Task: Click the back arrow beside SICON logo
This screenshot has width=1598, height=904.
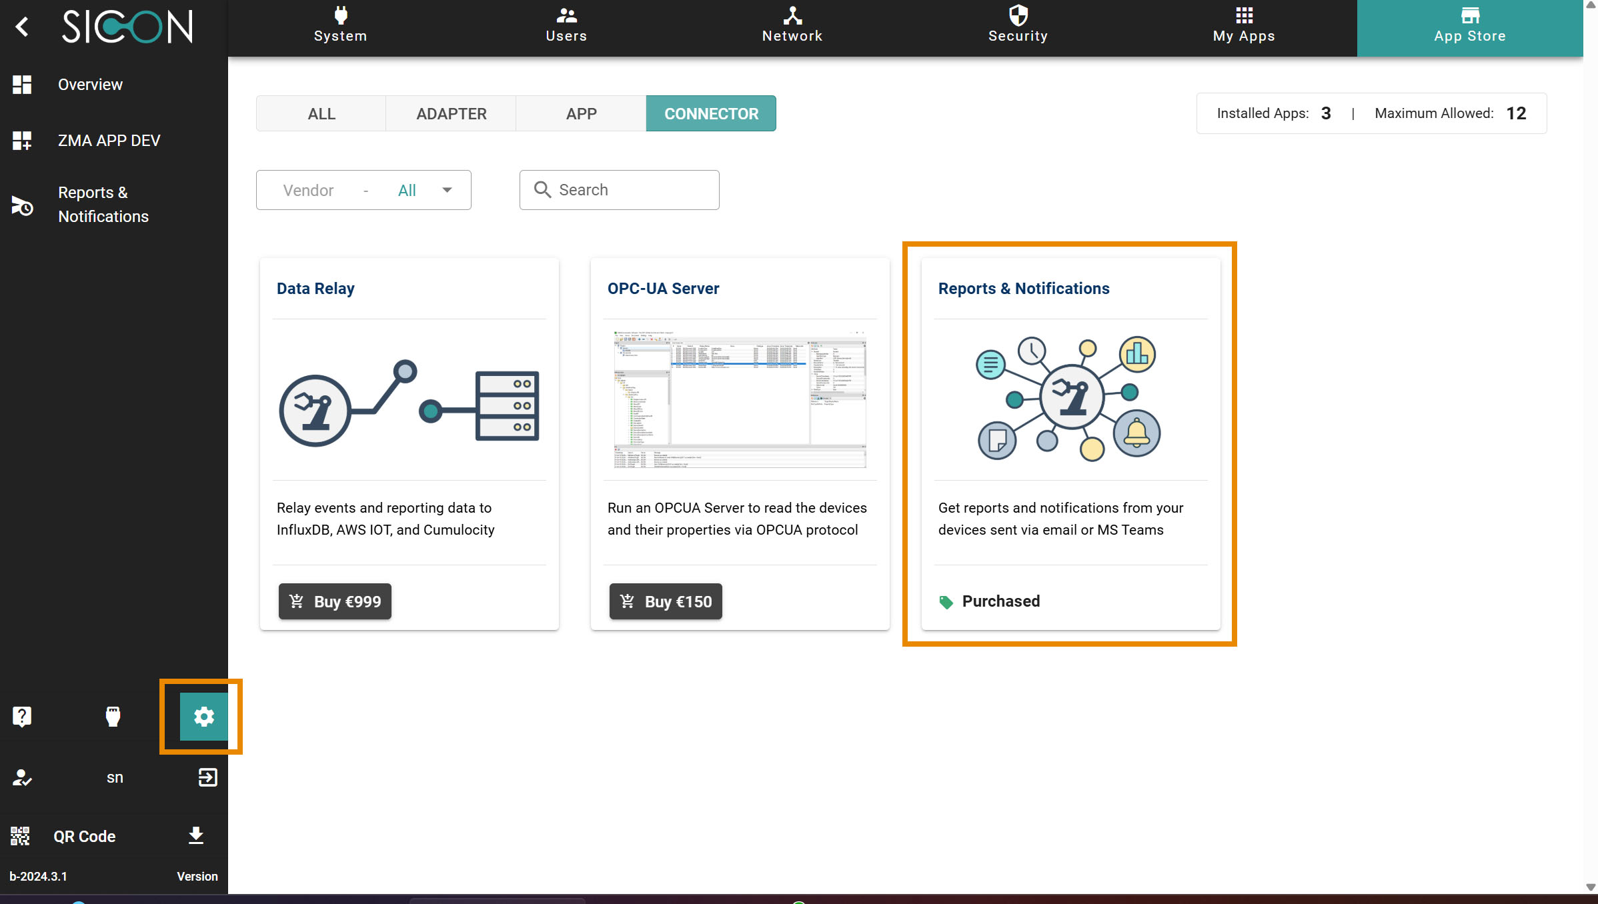Action: [x=22, y=27]
